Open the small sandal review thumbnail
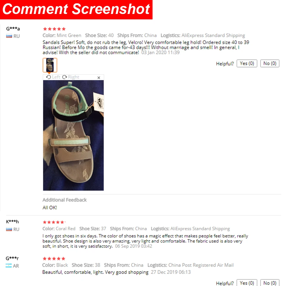The height and width of the screenshot is (286, 286). tap(50, 65)
